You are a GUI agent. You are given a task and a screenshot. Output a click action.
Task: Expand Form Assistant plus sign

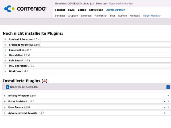coord(5,101)
